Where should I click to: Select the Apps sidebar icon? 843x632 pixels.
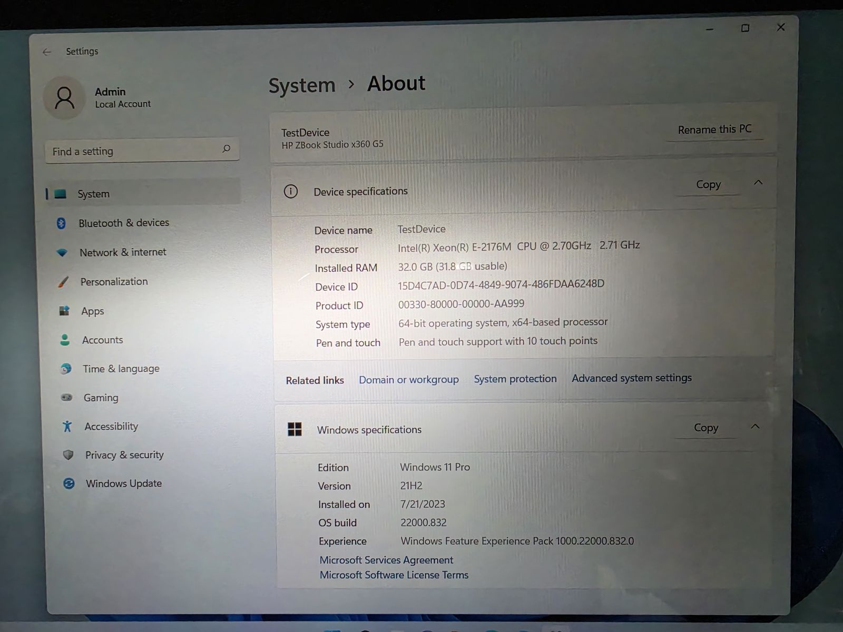click(x=64, y=311)
